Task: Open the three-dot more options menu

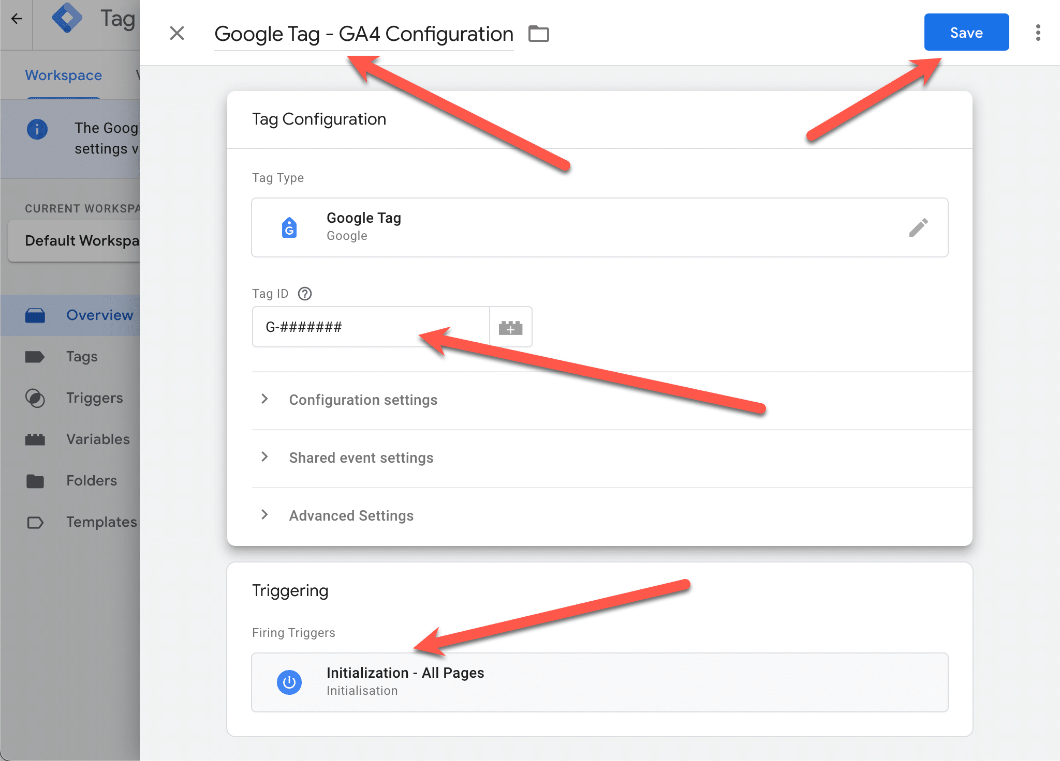Action: click(x=1038, y=33)
